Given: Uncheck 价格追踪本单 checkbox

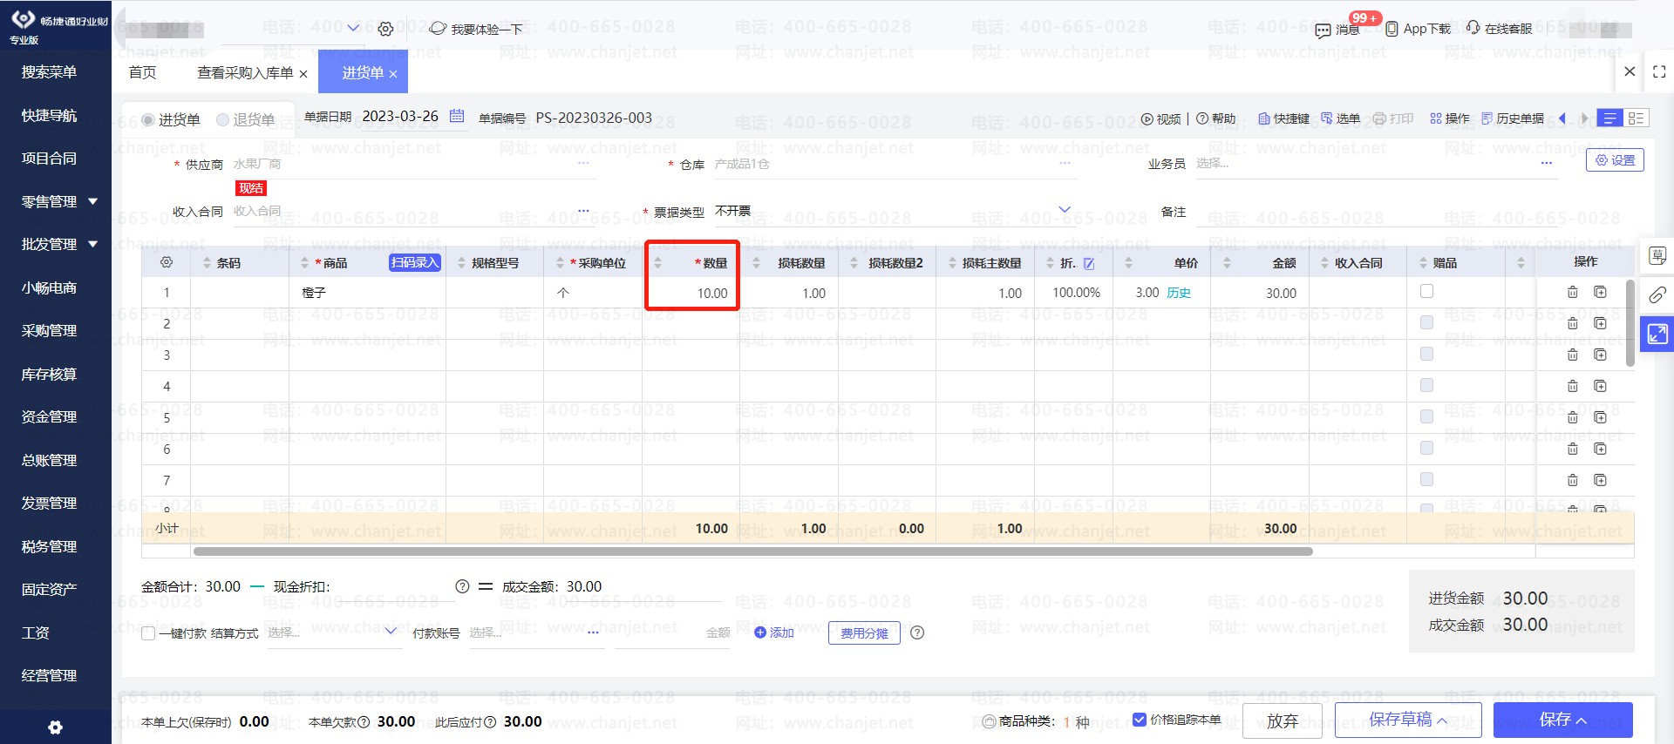Looking at the screenshot, I should tap(1139, 720).
